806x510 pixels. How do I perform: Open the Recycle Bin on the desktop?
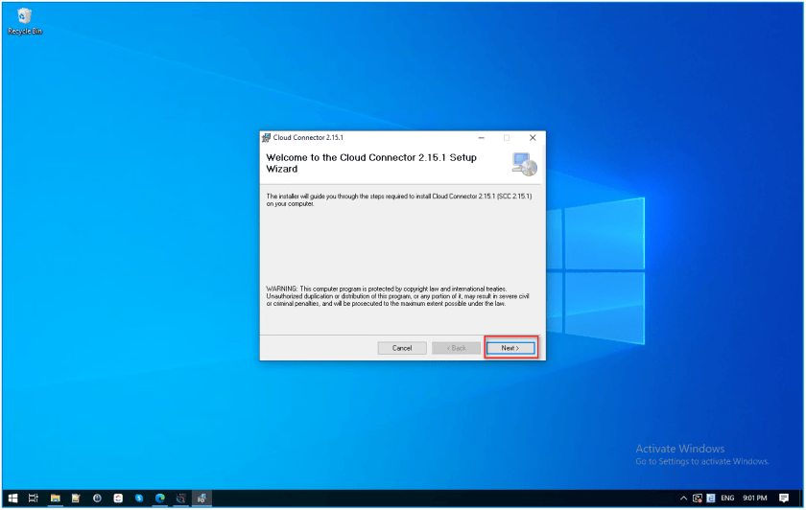coord(25,21)
